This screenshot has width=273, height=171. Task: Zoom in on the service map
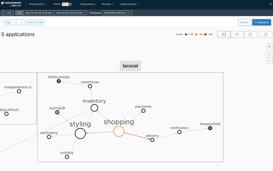[269, 55]
